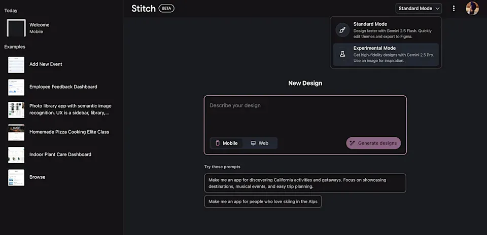Viewport: 487px width, 235px height.
Task: Open the Welcome project thumbnail
Action: click(16, 28)
